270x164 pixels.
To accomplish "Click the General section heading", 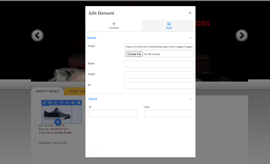I will click(x=93, y=99).
